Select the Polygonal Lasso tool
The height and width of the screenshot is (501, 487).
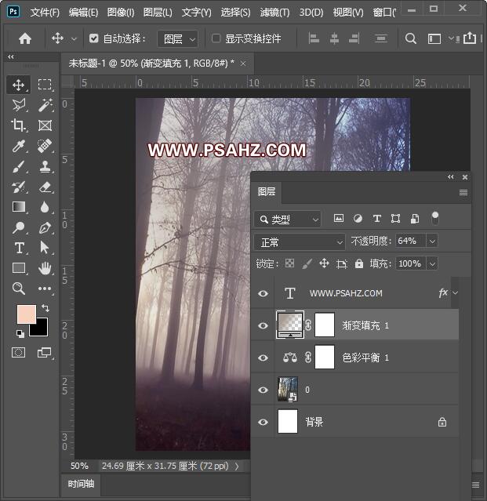[x=19, y=105]
